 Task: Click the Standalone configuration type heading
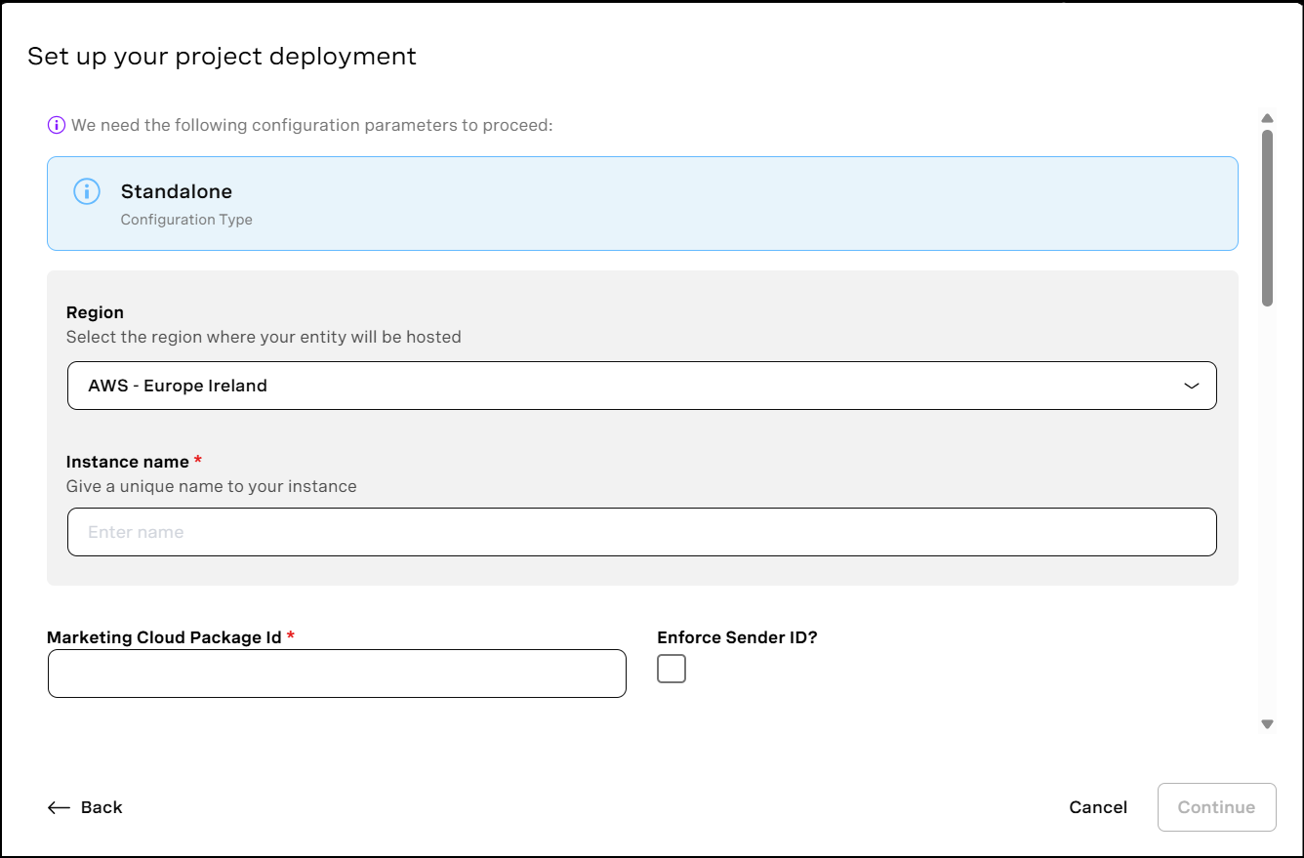[177, 191]
